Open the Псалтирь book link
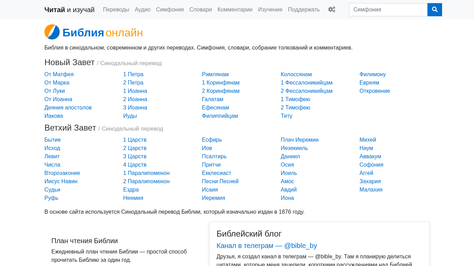The height and width of the screenshot is (266, 474). [x=214, y=157]
